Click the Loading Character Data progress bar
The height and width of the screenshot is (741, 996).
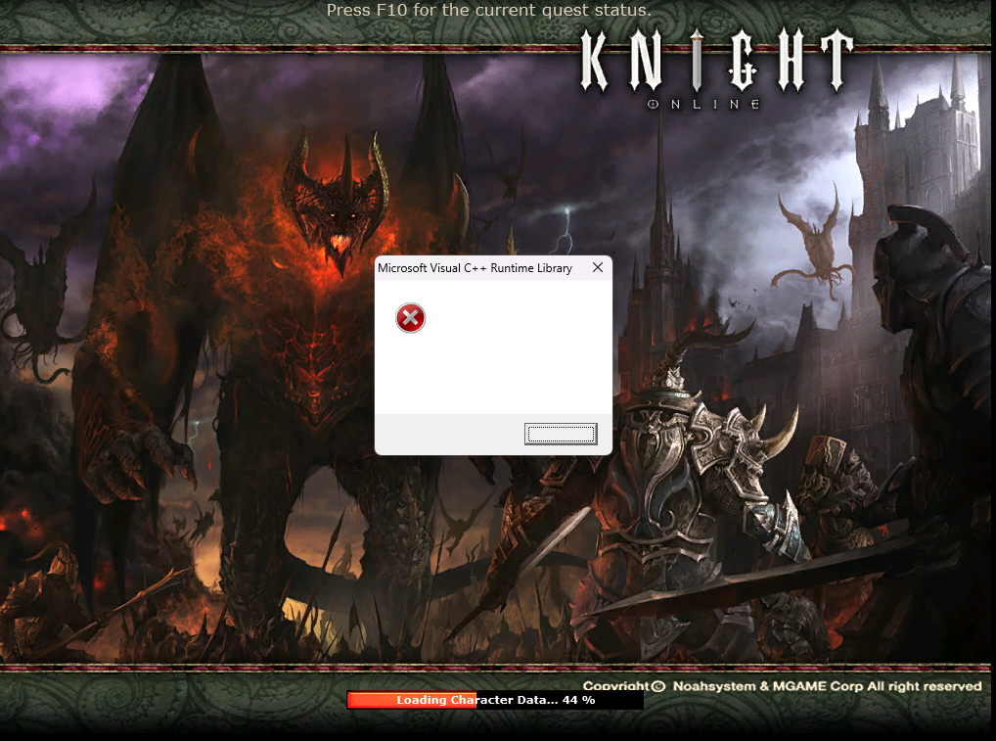[495, 700]
